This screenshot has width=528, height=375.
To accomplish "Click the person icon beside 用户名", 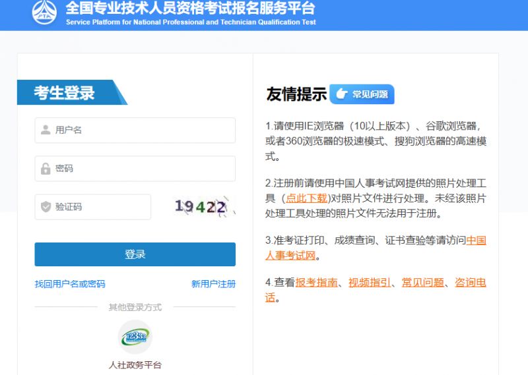I will tap(46, 130).
